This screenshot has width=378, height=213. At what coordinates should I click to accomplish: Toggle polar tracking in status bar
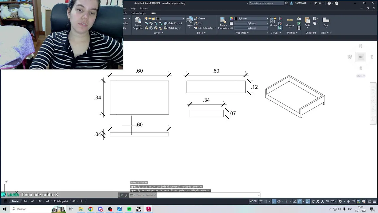(279, 201)
